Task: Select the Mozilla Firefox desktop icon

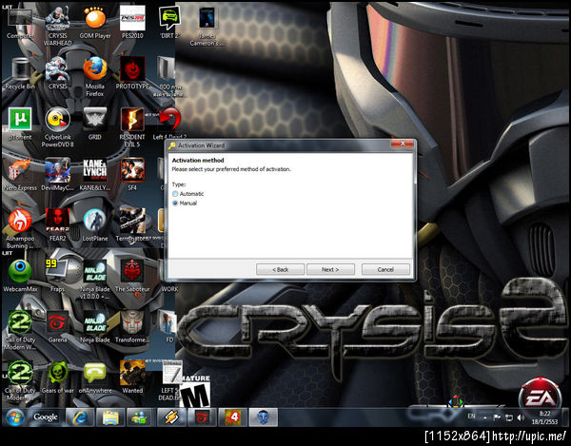Action: tap(95, 77)
